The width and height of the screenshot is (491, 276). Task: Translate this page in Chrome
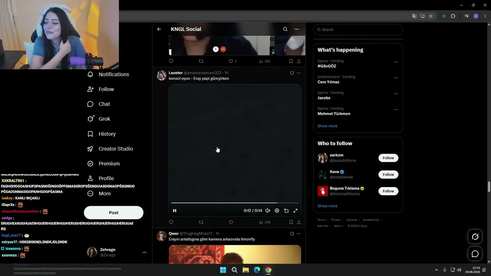point(414,16)
